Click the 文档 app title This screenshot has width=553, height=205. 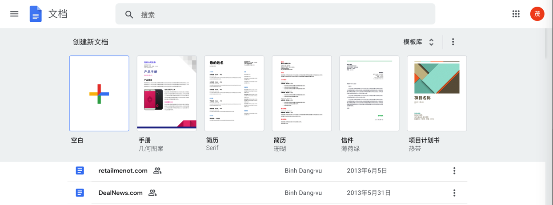[x=58, y=14]
